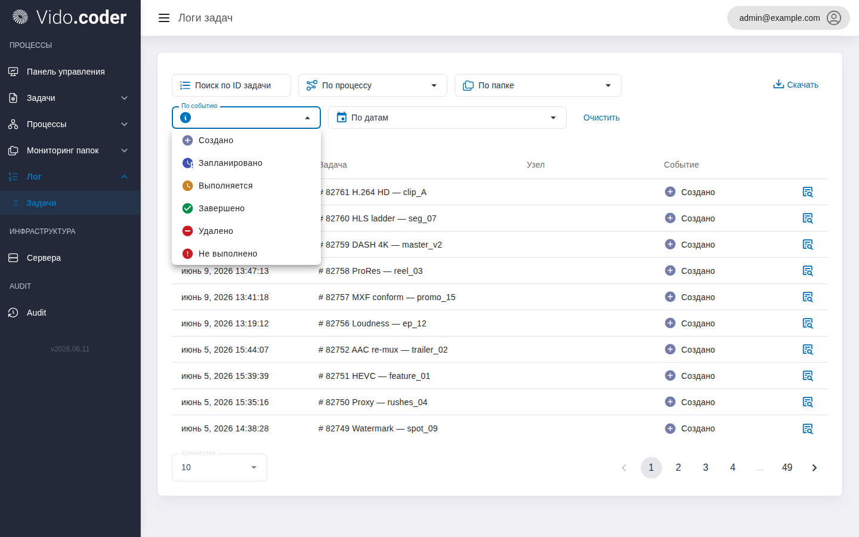Click the task '# 82756 Loudness — ep_12'
The height and width of the screenshot is (537, 859).
tap(372, 323)
